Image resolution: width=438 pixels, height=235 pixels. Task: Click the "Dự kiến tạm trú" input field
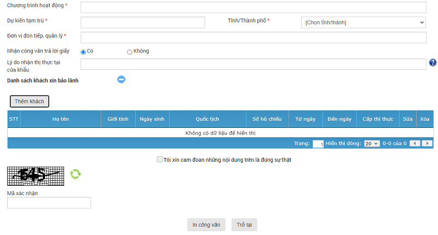pos(142,22)
